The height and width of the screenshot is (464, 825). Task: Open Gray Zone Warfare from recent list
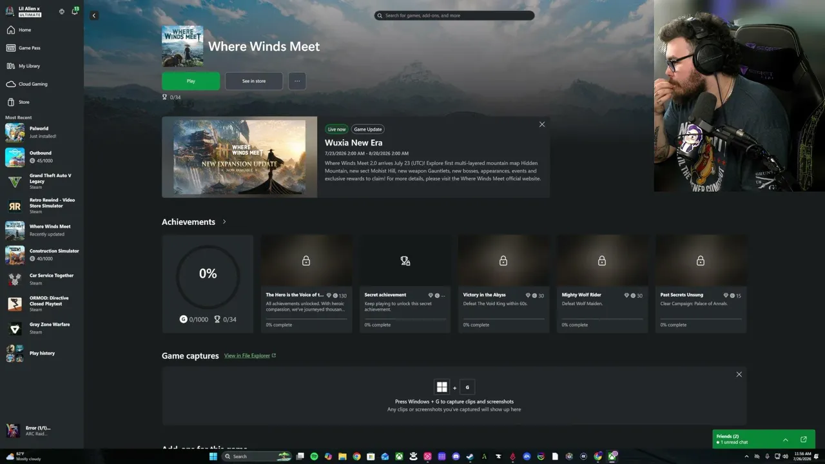(x=42, y=328)
